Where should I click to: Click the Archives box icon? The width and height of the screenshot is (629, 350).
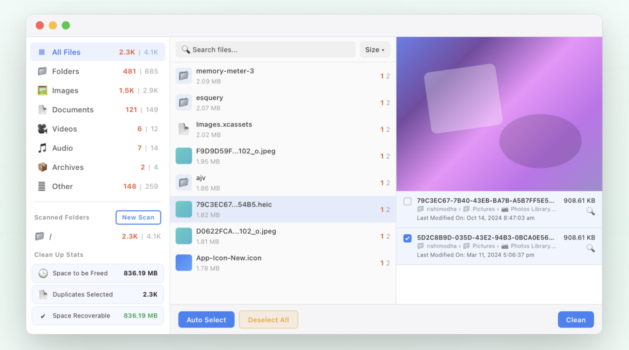tap(42, 167)
